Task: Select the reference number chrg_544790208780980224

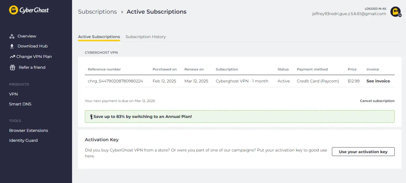Action: pos(115,81)
